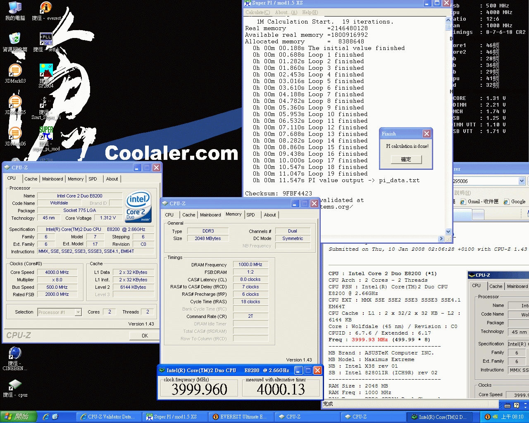Select the Rated FSB value 2000.0 MHz

[57, 294]
